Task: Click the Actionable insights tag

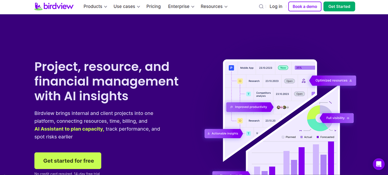Action: point(223,133)
